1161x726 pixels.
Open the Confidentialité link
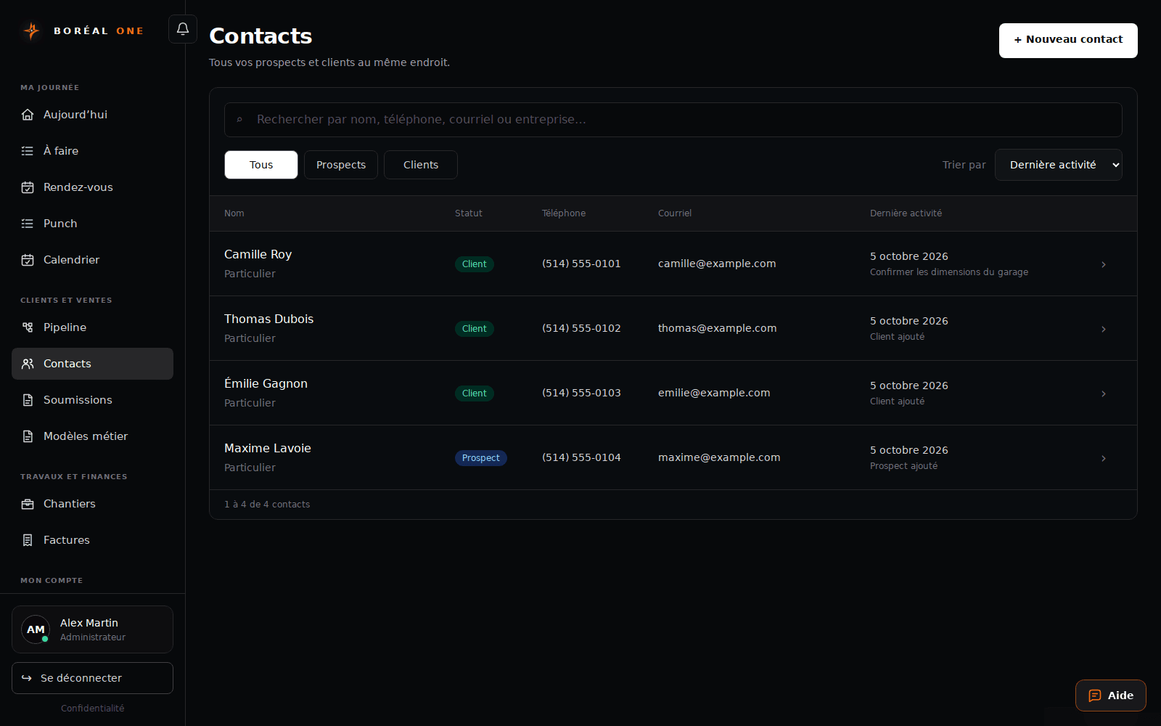(x=92, y=709)
